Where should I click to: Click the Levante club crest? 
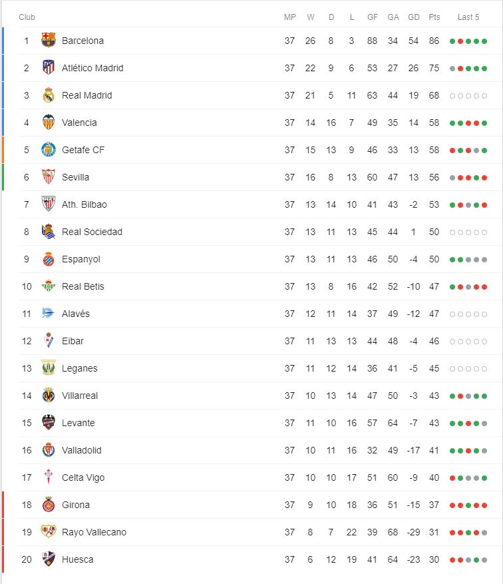[x=49, y=422]
